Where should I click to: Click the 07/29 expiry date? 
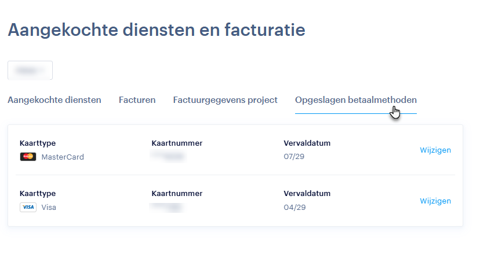295,157
